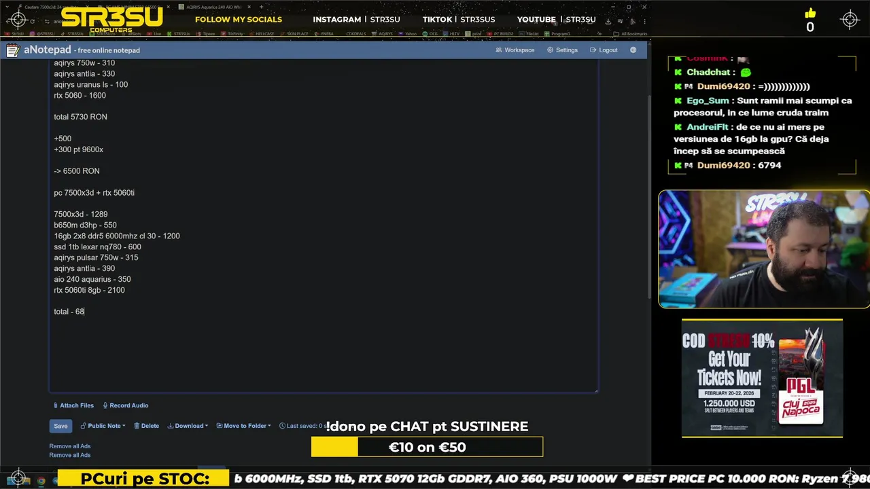Click Ego_Sum's chat message
The image size is (870, 489).
click(762, 107)
